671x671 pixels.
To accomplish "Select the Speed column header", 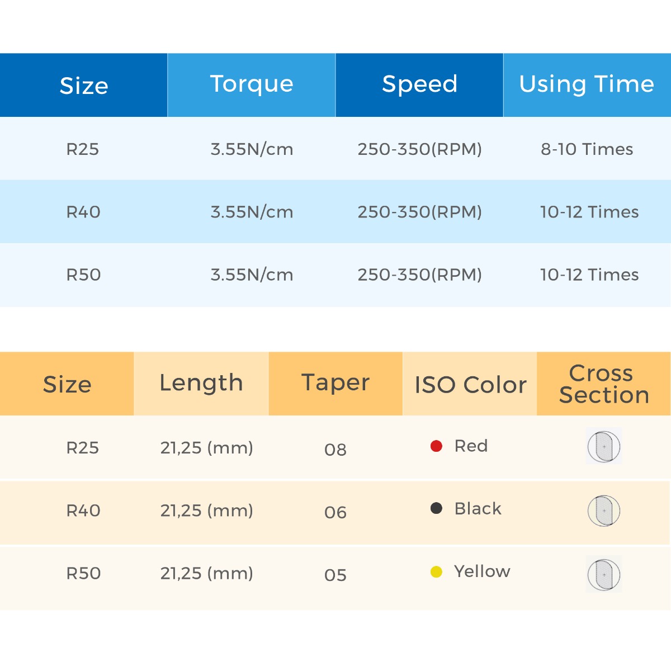I will tap(419, 84).
